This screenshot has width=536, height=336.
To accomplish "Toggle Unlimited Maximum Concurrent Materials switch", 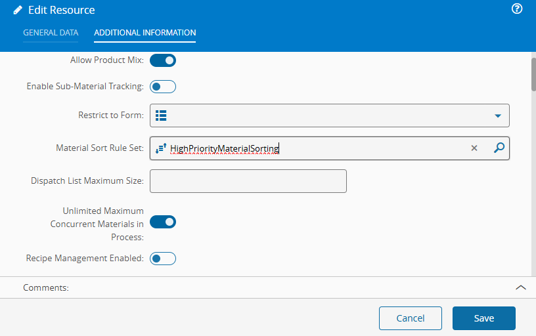I will point(163,222).
